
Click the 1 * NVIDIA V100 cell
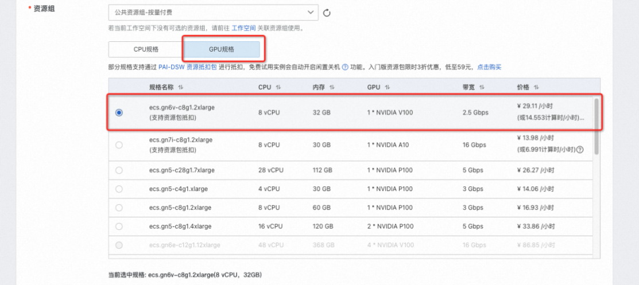pyautogui.click(x=390, y=113)
